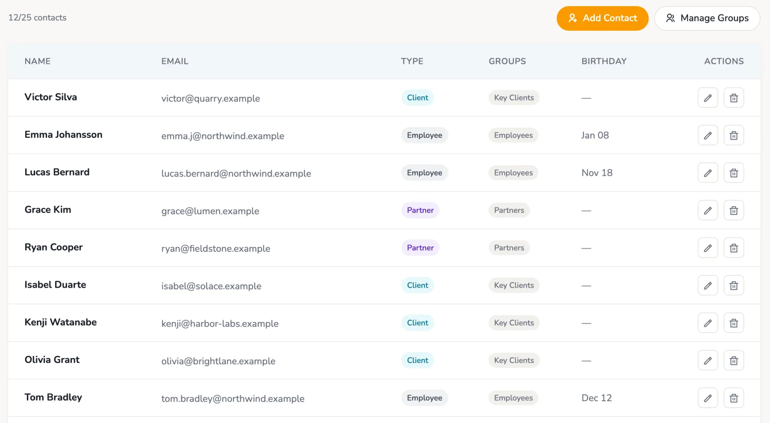Edit Olivia Grant's contact

[x=708, y=360]
